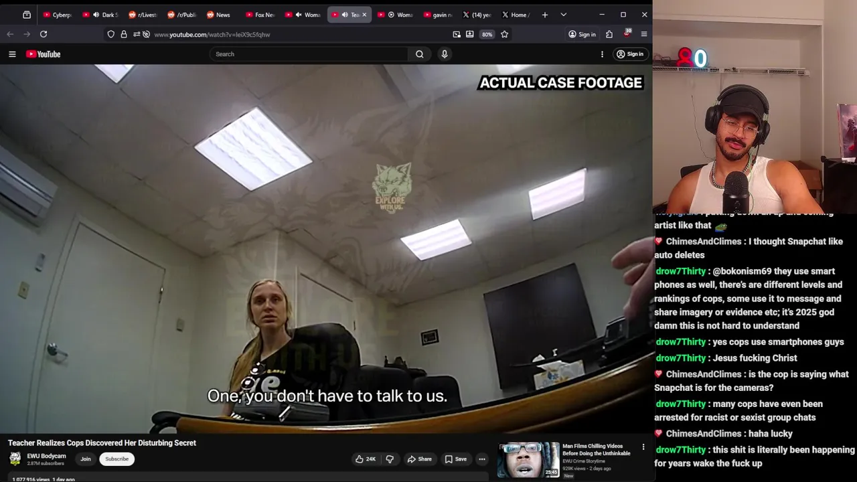
Task: Switch to the News Reddit tab
Action: point(220,15)
